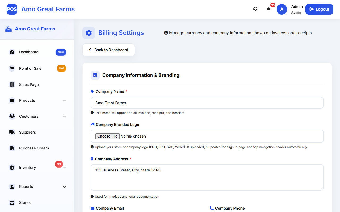Click the Sales Page receipt icon
The image size is (340, 212).
point(12,85)
